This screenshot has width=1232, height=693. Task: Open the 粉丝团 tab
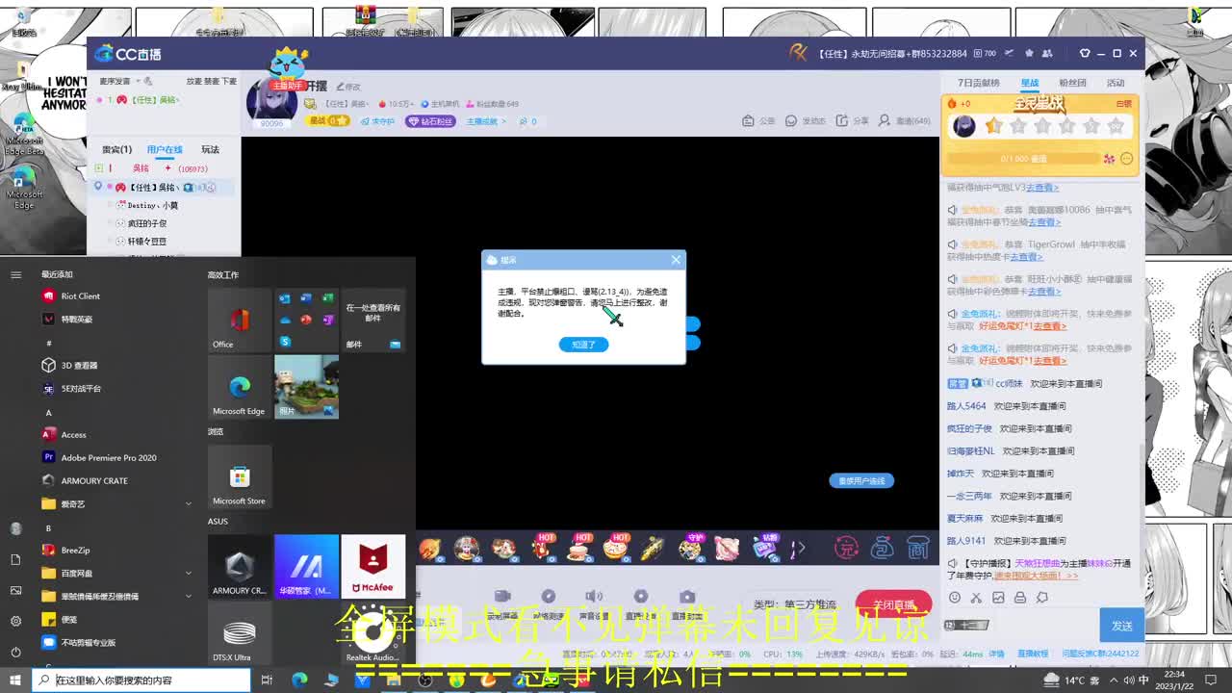(x=1072, y=83)
